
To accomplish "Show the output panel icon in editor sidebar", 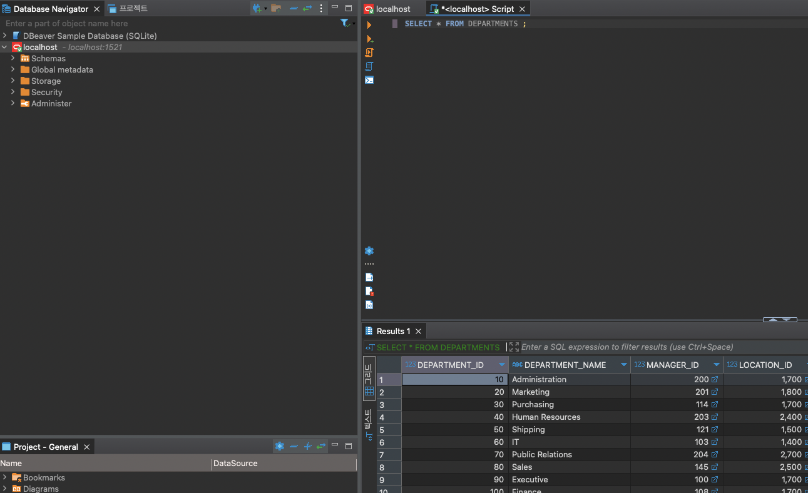I will [369, 277].
